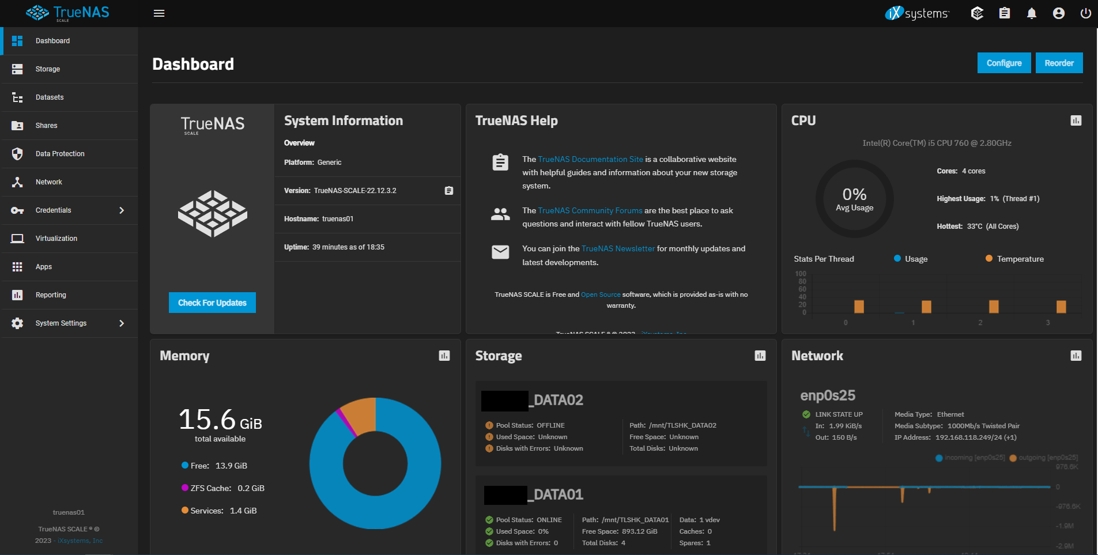Click the power icon in top bar
The width and height of the screenshot is (1098, 555).
click(x=1086, y=13)
